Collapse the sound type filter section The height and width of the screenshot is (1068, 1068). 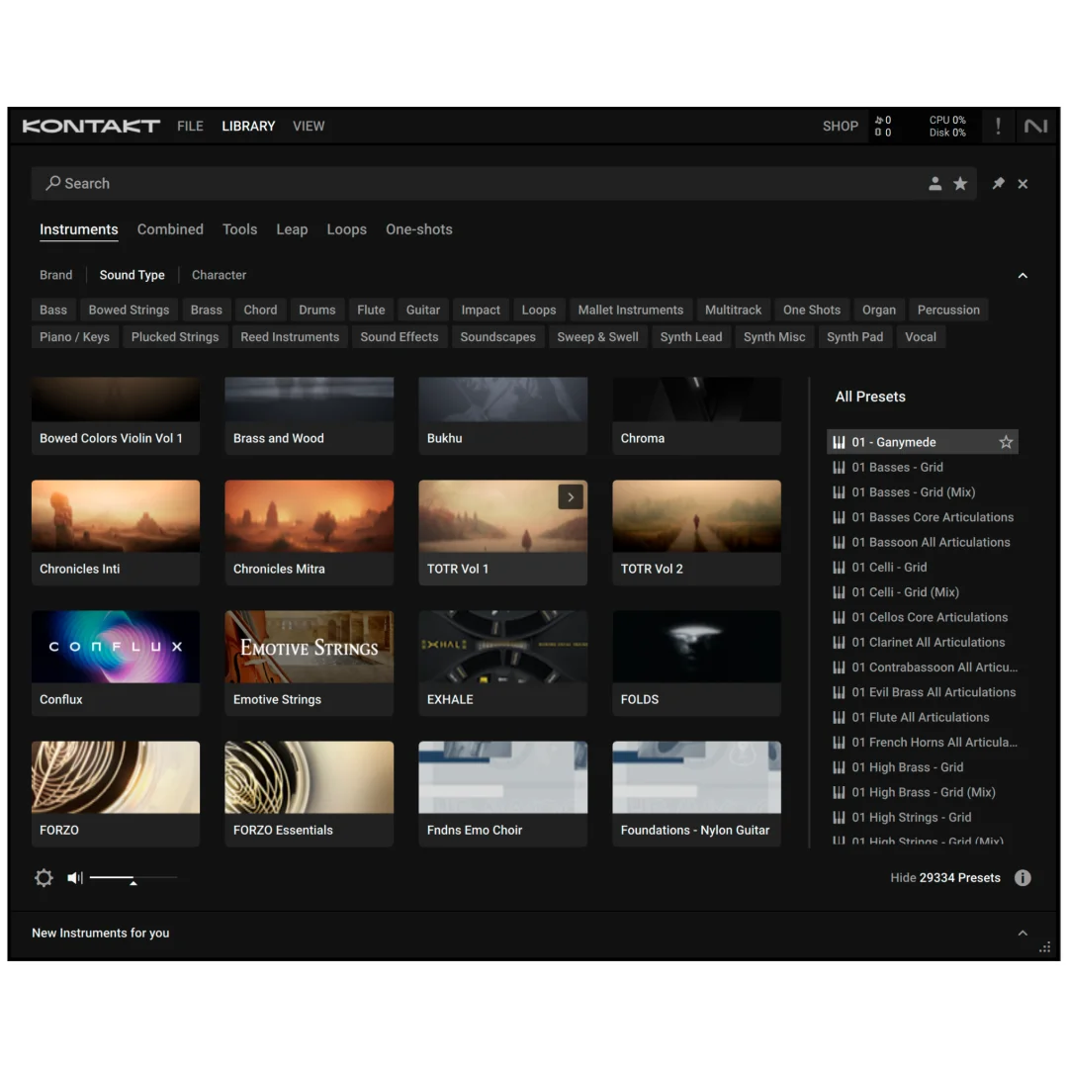click(1023, 276)
